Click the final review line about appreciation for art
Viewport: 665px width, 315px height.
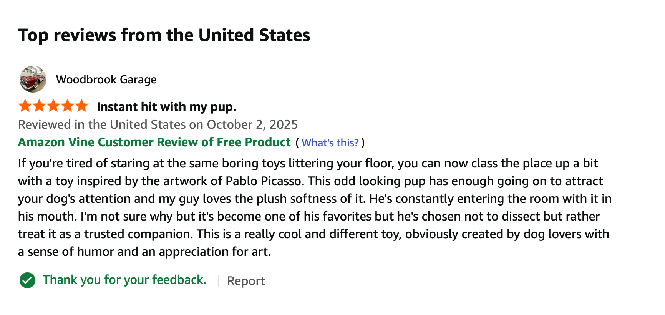tap(144, 252)
